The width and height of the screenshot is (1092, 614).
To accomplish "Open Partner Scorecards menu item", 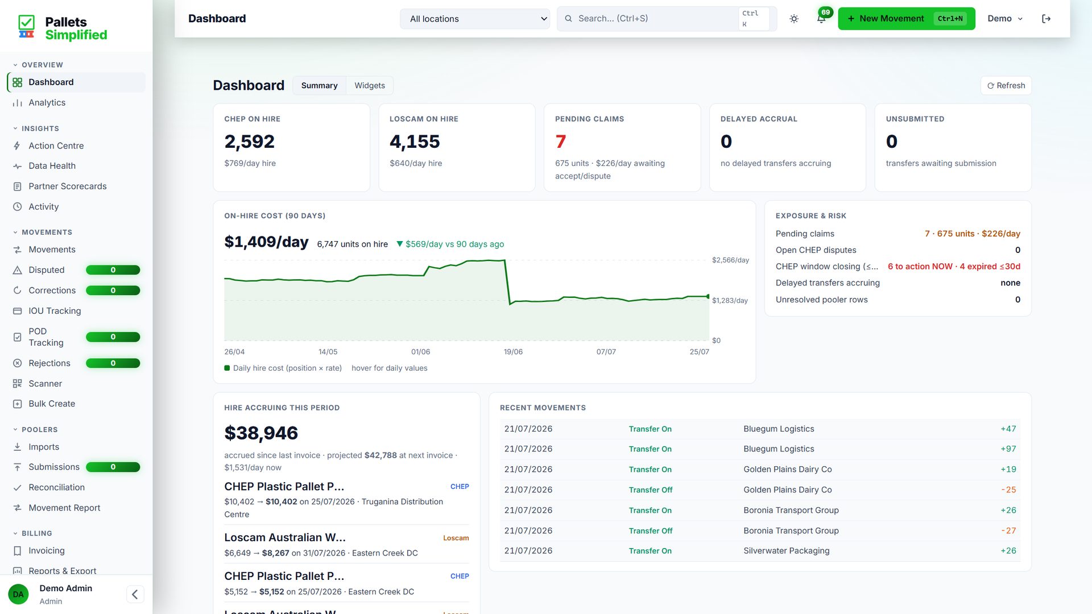I will (76, 186).
